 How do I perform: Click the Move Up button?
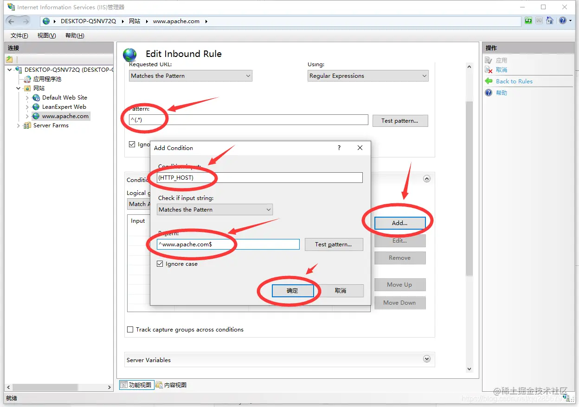[x=400, y=285]
